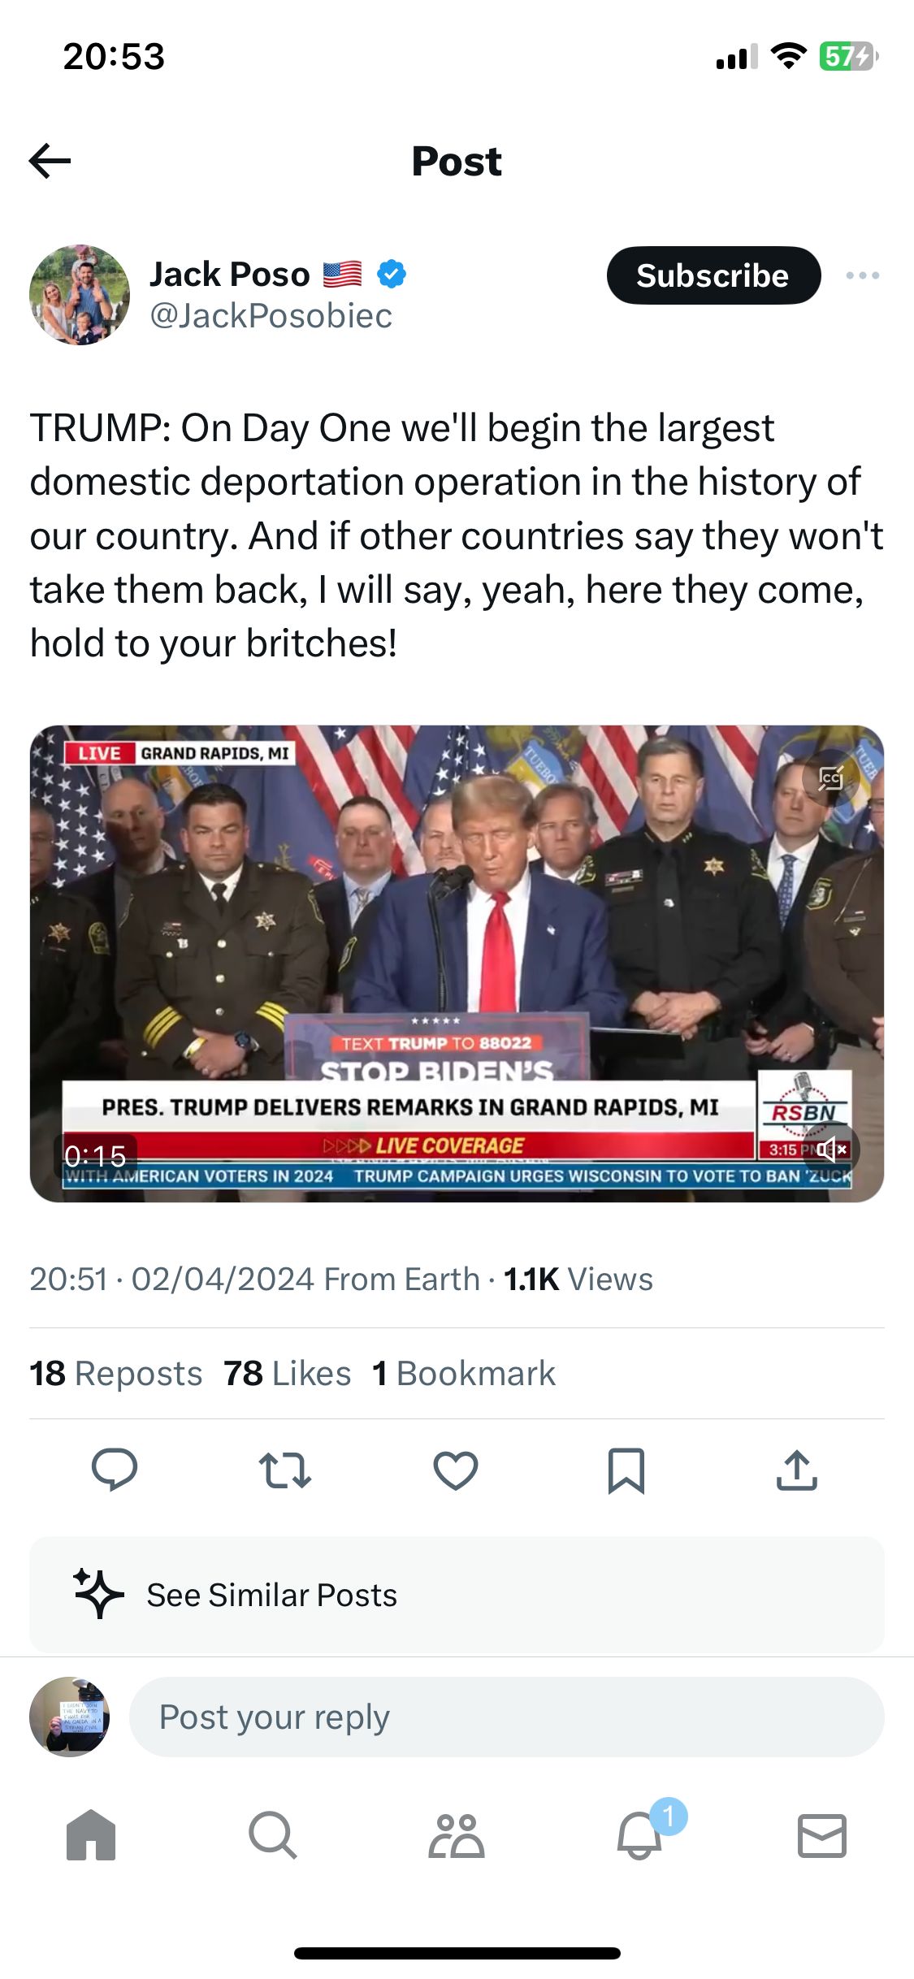The width and height of the screenshot is (914, 1979).
Task: Tap the share upload icon
Action: (x=797, y=1470)
